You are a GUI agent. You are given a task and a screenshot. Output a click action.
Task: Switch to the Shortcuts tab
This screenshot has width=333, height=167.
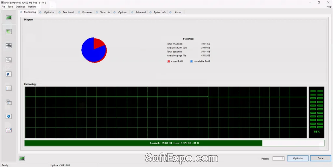[x=103, y=12]
